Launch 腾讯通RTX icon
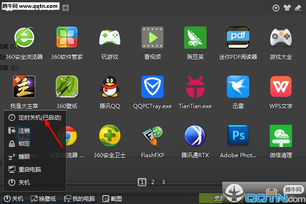Viewport: 306px width, 204px height. [195, 136]
